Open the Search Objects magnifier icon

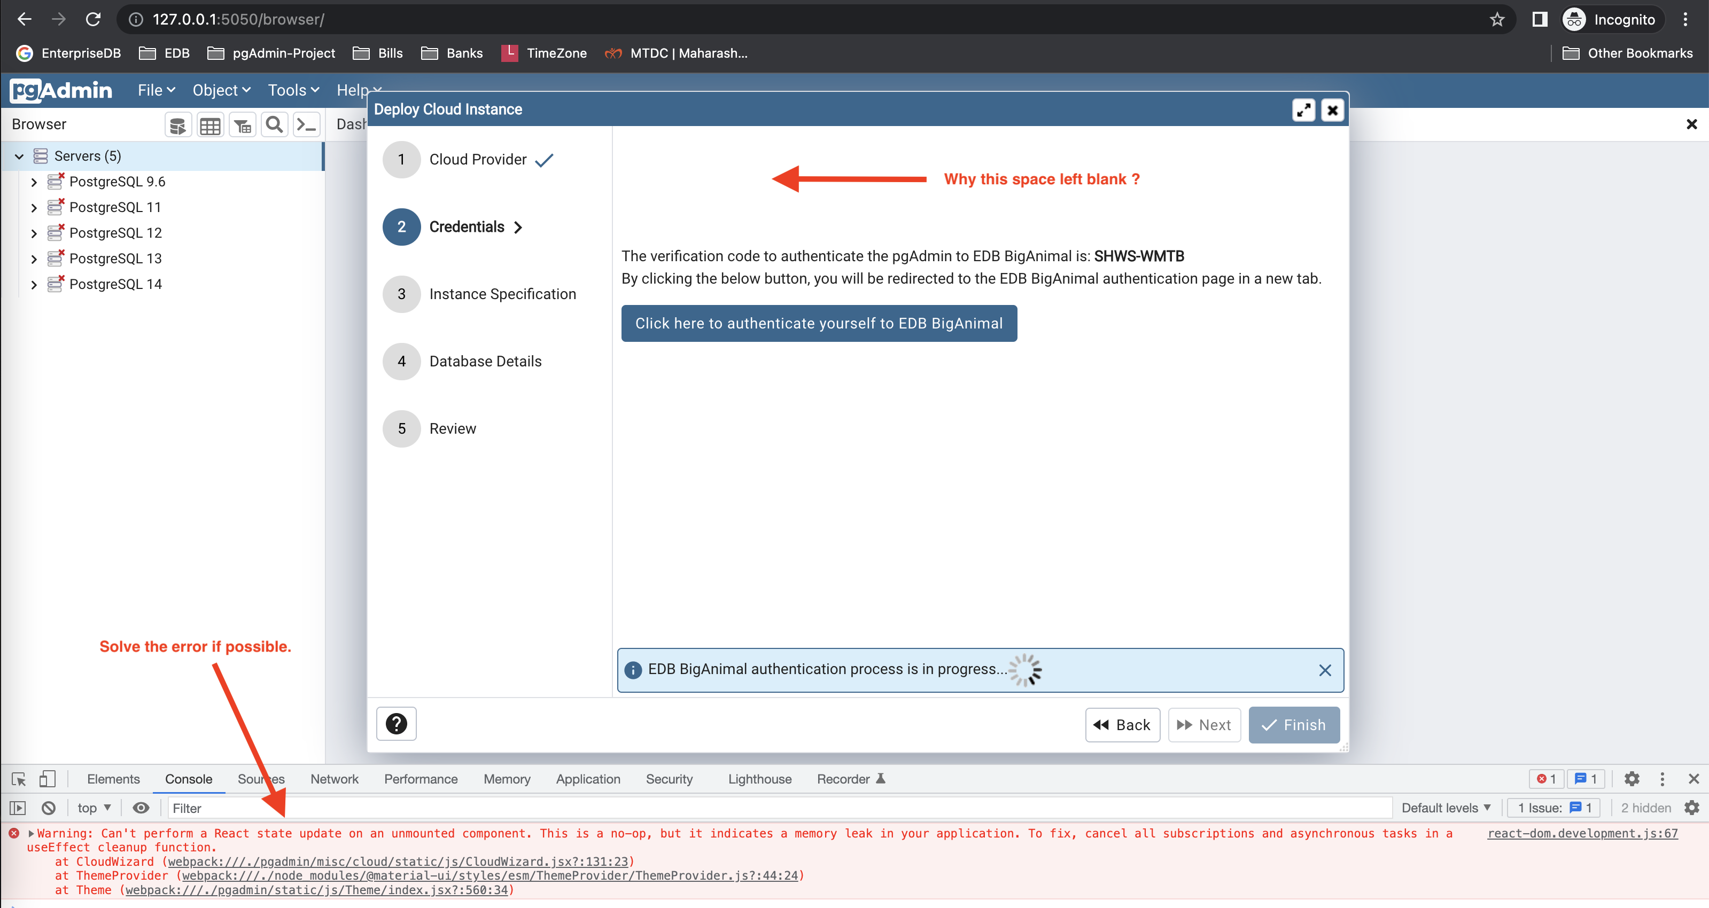point(274,124)
